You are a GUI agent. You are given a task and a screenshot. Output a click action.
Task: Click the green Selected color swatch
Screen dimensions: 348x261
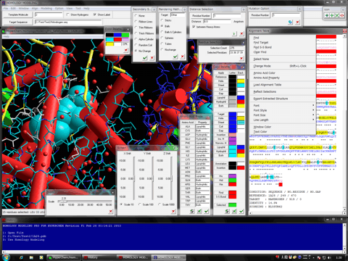[x=233, y=205]
